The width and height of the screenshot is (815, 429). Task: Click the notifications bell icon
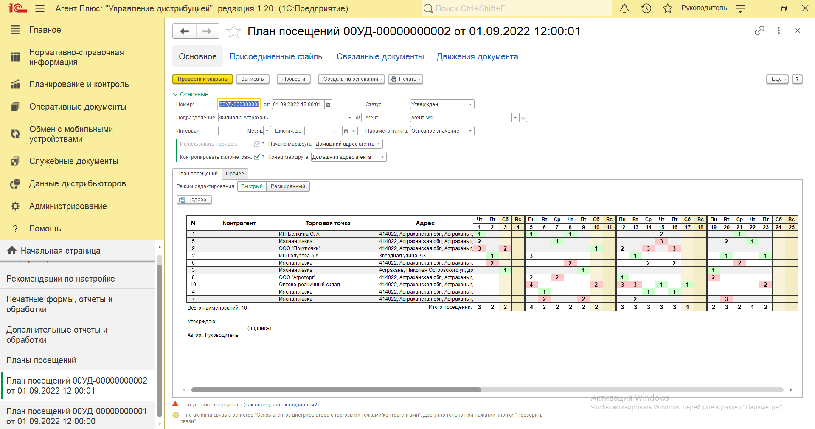coord(624,8)
